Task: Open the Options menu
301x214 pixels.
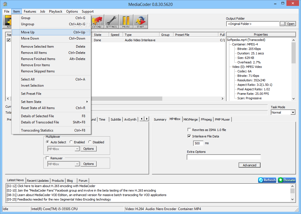Action: 72,11
